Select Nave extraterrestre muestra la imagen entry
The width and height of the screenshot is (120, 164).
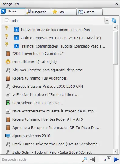click(x=55, y=111)
